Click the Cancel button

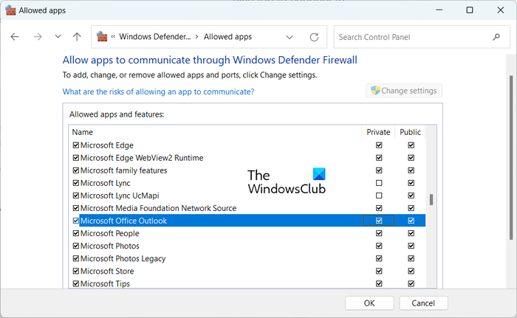(423, 303)
